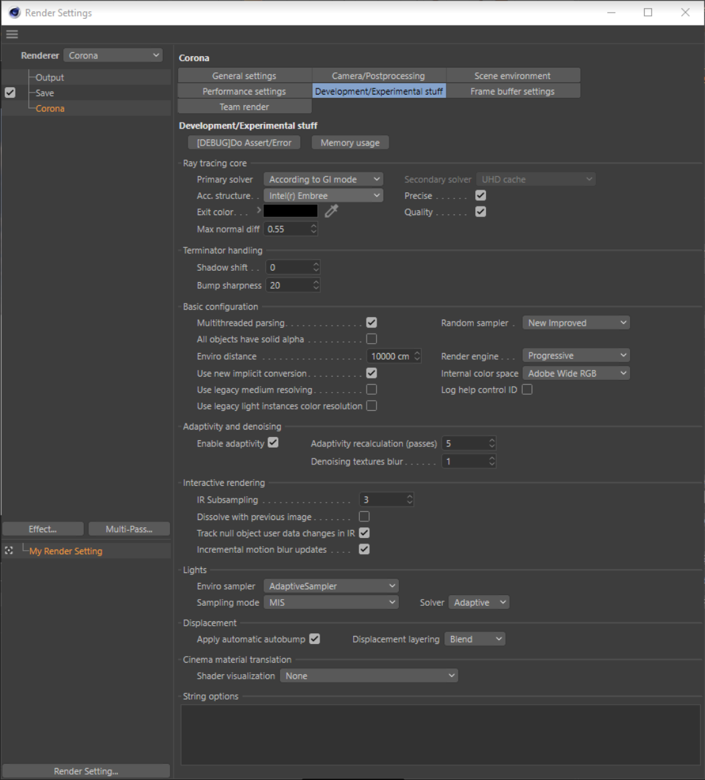This screenshot has width=705, height=780.
Task: Switch to Frame buffer settings tab
Action: (x=513, y=91)
